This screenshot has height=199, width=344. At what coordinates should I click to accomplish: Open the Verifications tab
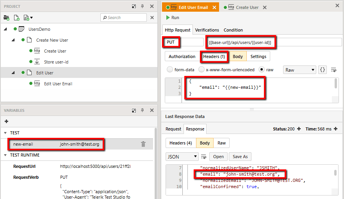(x=207, y=30)
